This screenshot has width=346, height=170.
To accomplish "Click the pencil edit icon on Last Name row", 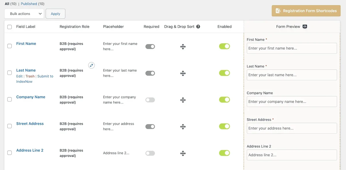I will point(91,65).
